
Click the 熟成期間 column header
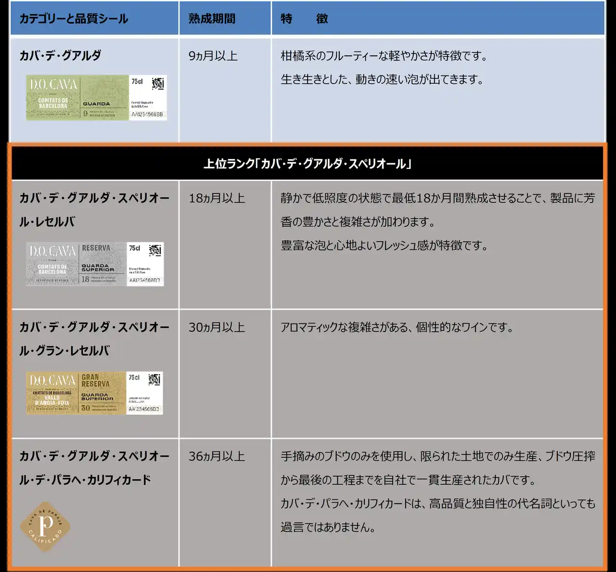pyautogui.click(x=212, y=19)
